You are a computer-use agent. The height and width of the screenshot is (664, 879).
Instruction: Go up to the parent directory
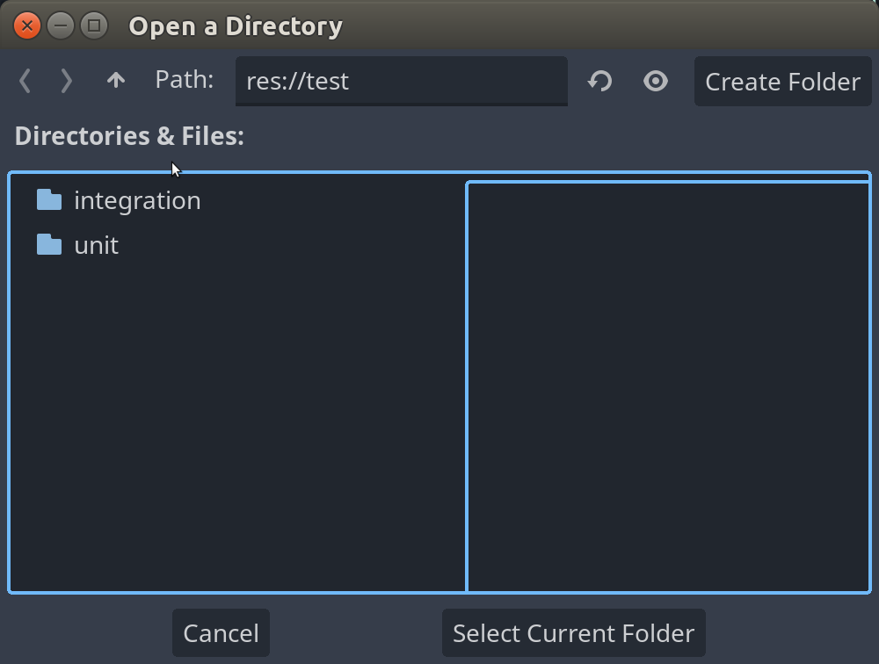tap(115, 81)
